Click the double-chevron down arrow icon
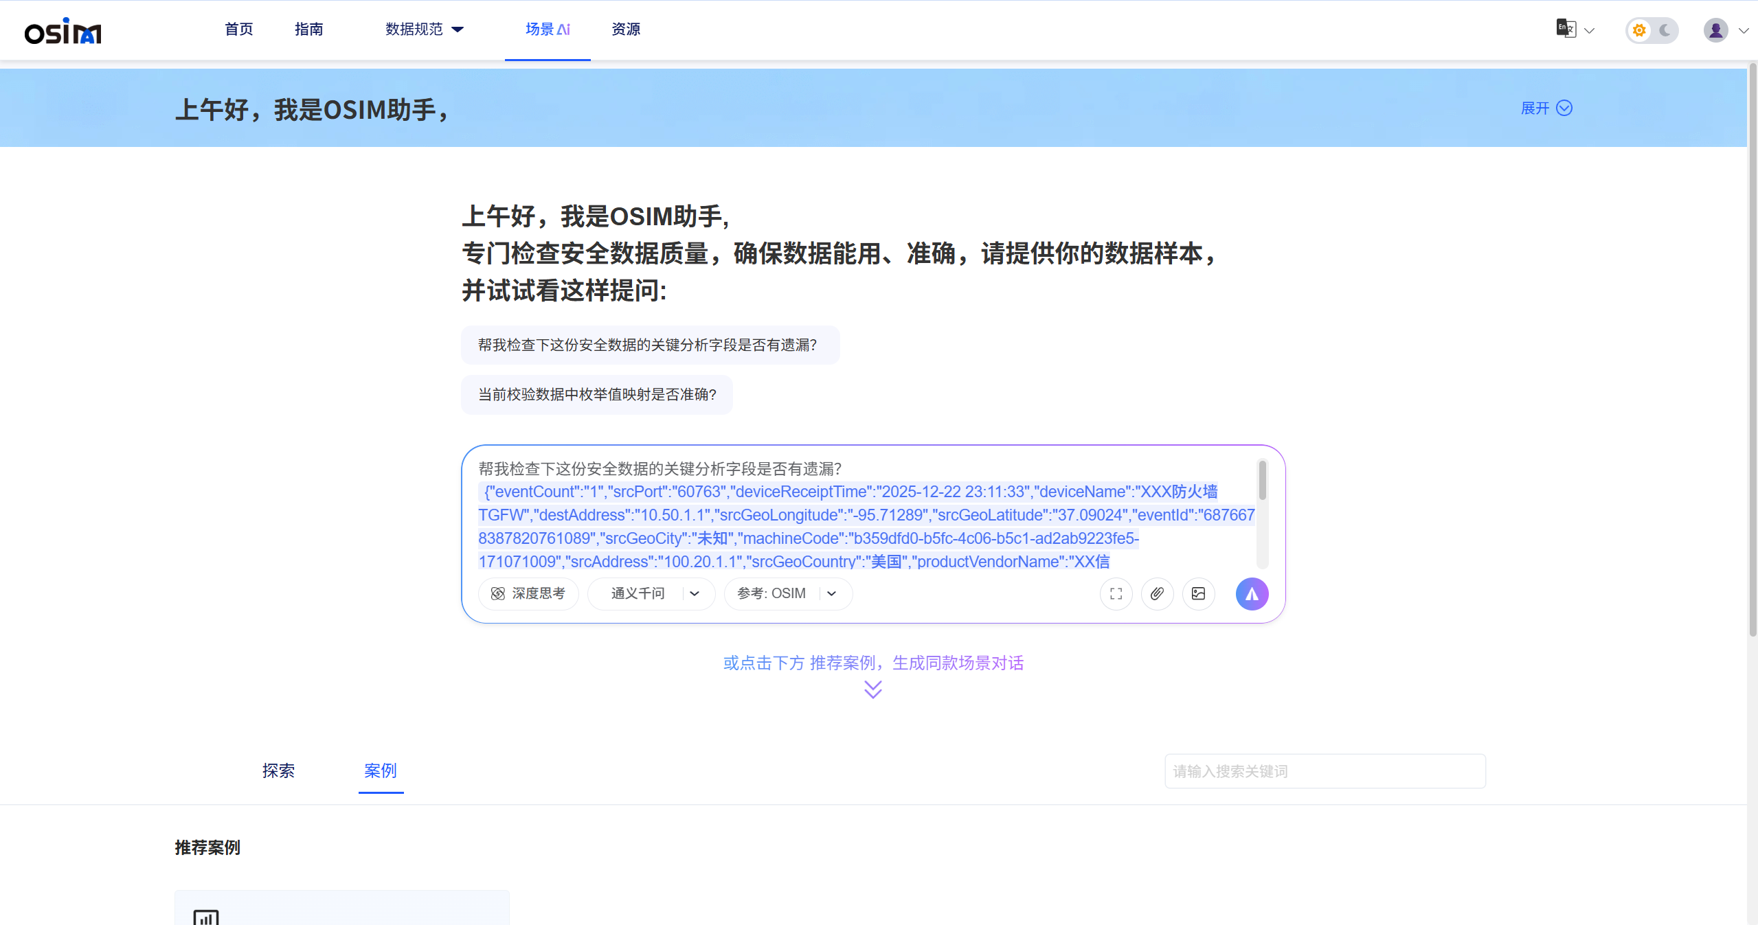The image size is (1758, 925). point(872,689)
